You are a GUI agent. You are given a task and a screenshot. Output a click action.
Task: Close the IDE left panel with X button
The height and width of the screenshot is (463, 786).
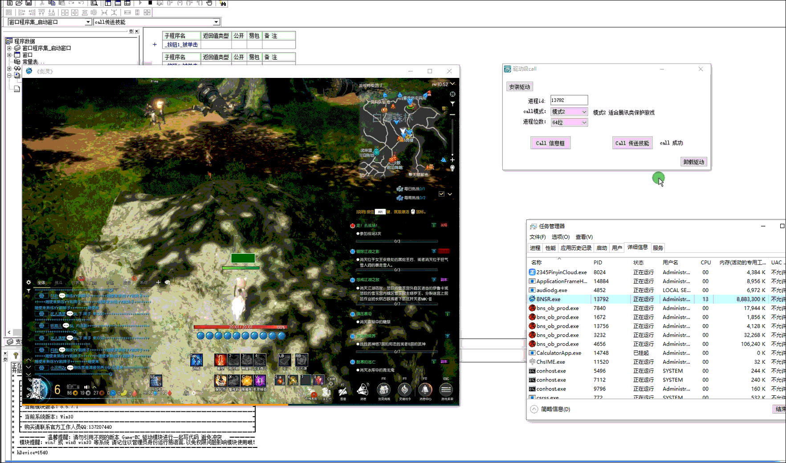[137, 31]
